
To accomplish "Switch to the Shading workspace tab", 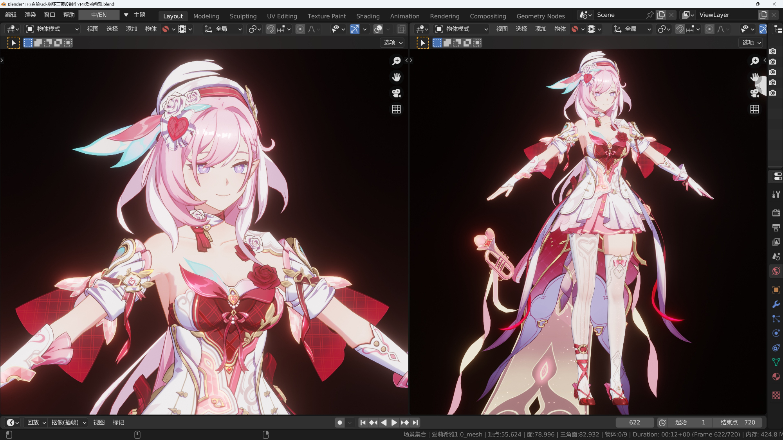I will tap(368, 16).
